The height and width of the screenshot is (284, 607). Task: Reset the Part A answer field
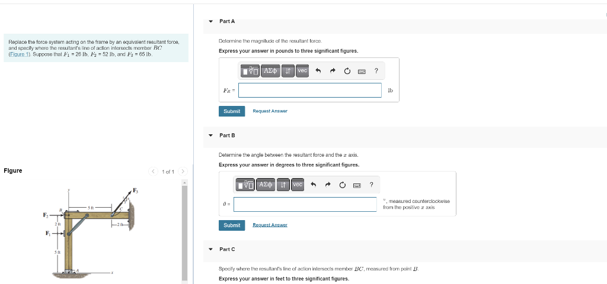(347, 71)
